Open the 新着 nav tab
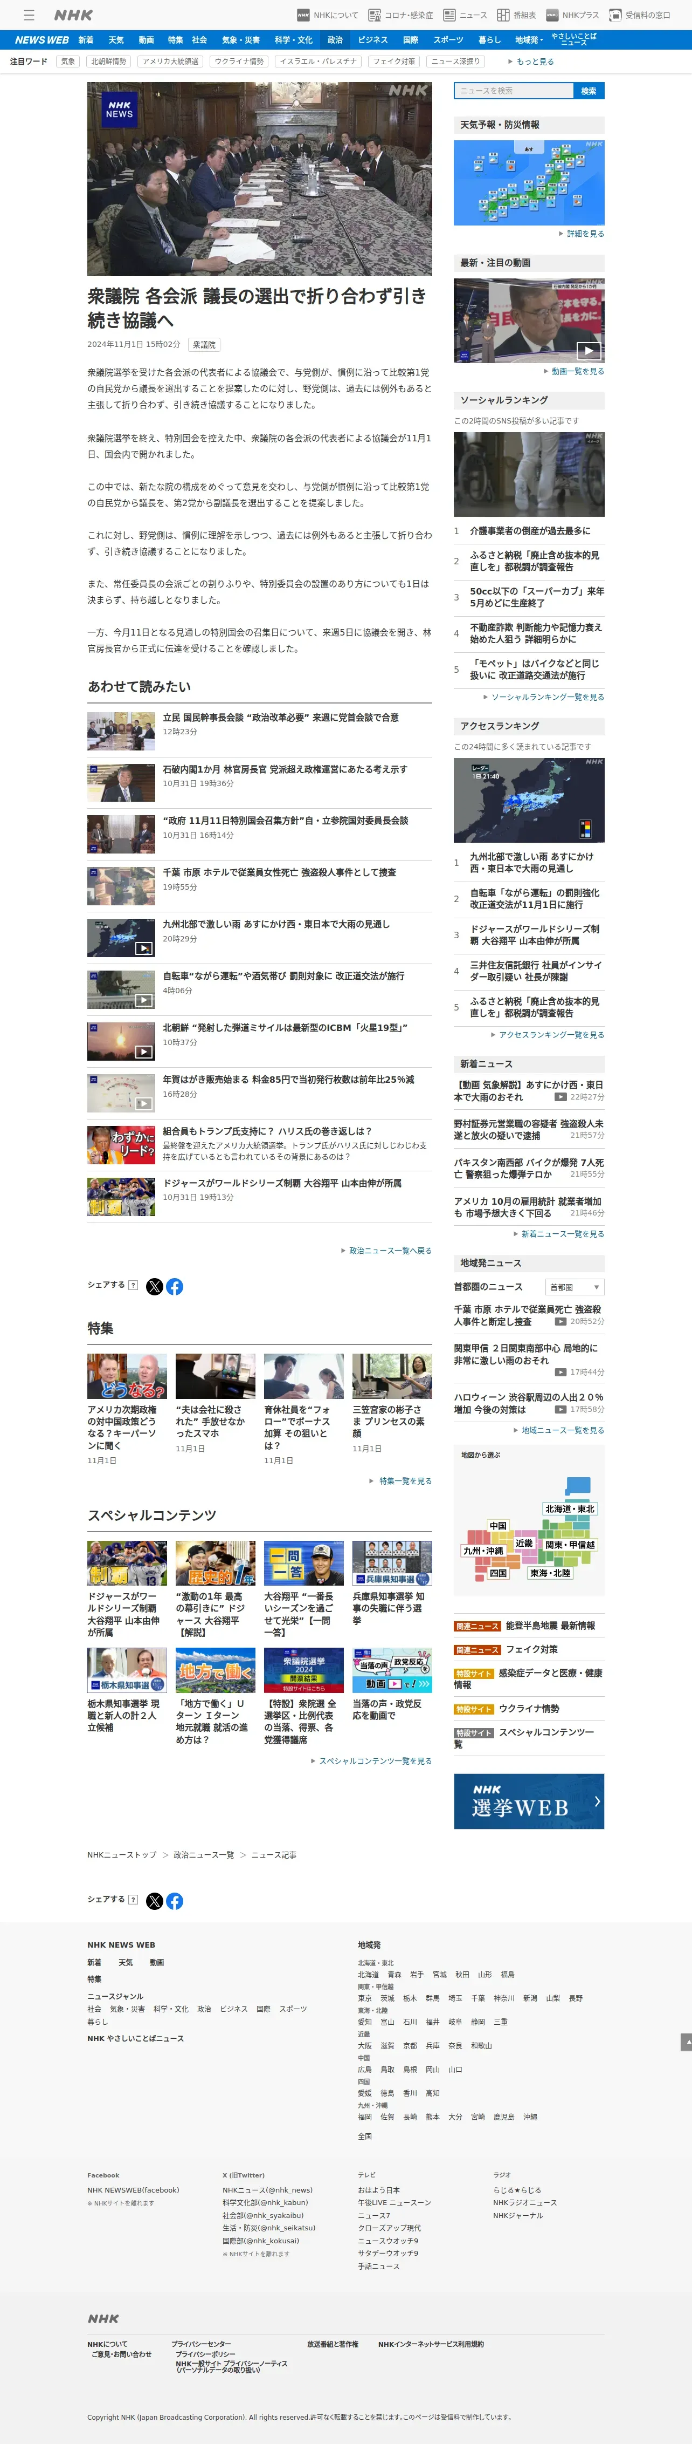Viewport: 692px width, 2444px height. pyautogui.click(x=86, y=40)
